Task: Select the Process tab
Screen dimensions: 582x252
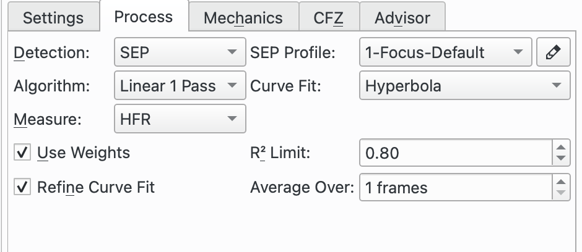Action: coord(144,17)
